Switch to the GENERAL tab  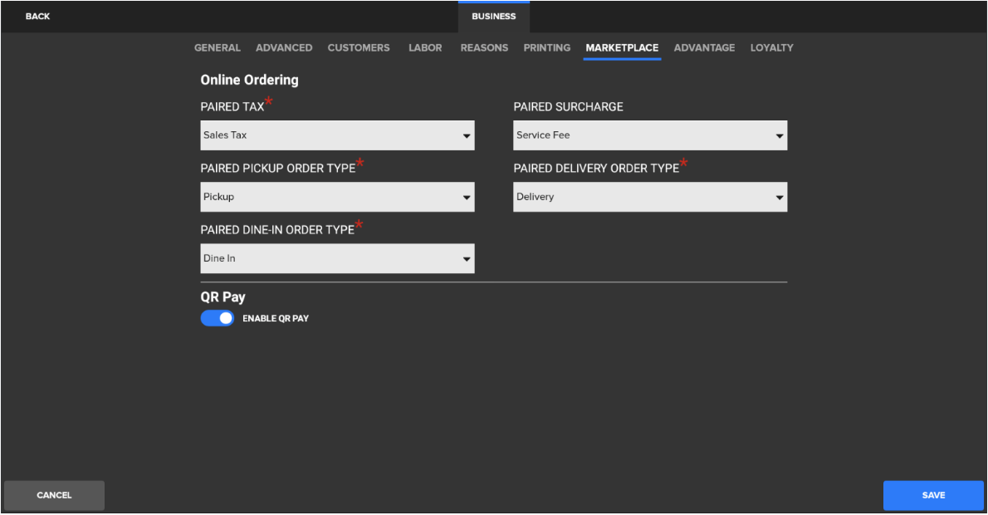click(218, 47)
